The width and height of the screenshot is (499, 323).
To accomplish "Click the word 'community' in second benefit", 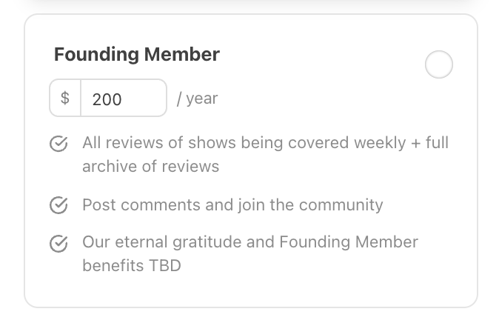I will point(341,204).
